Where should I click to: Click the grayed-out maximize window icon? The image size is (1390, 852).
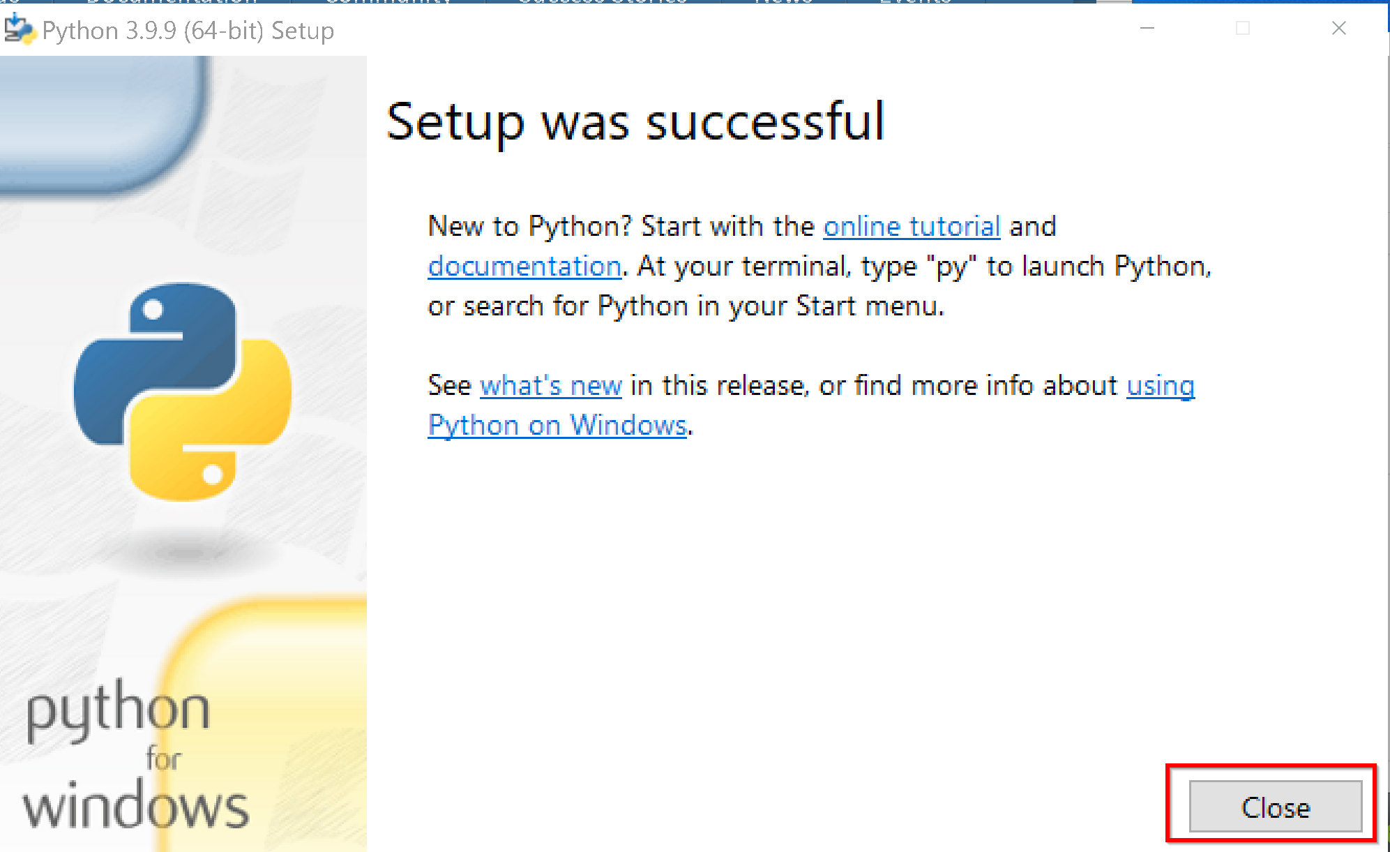pos(1243,29)
